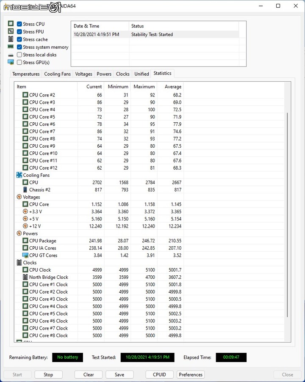305x382 pixels.
Task: Open the Clocks tab
Action: click(x=123, y=74)
